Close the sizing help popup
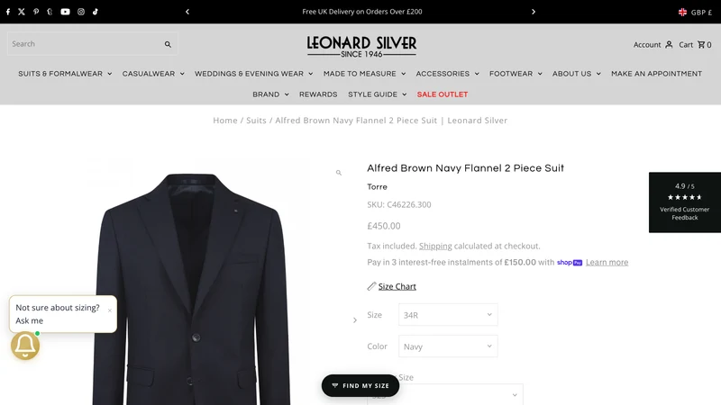 click(x=109, y=310)
